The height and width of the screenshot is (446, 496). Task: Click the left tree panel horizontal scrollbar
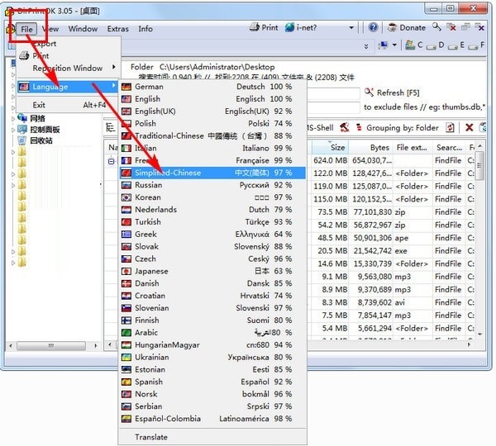point(53,346)
